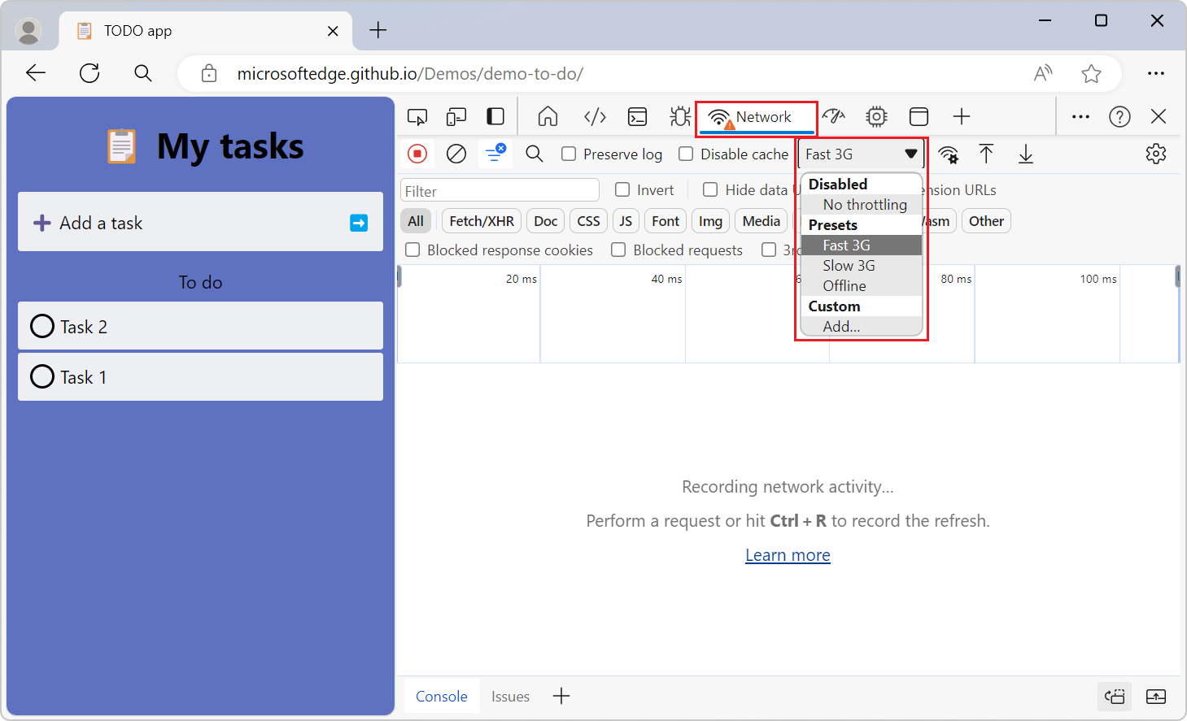The width and height of the screenshot is (1187, 721).
Task: Open the Sources bug icon tool
Action: click(680, 116)
